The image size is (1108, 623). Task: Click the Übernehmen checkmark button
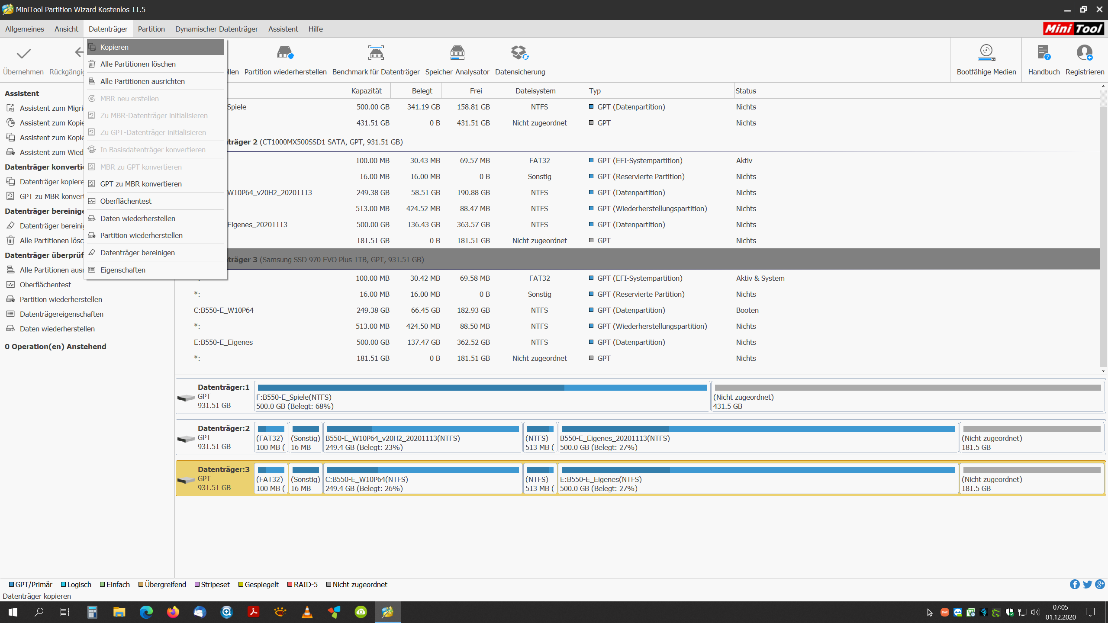point(23,54)
